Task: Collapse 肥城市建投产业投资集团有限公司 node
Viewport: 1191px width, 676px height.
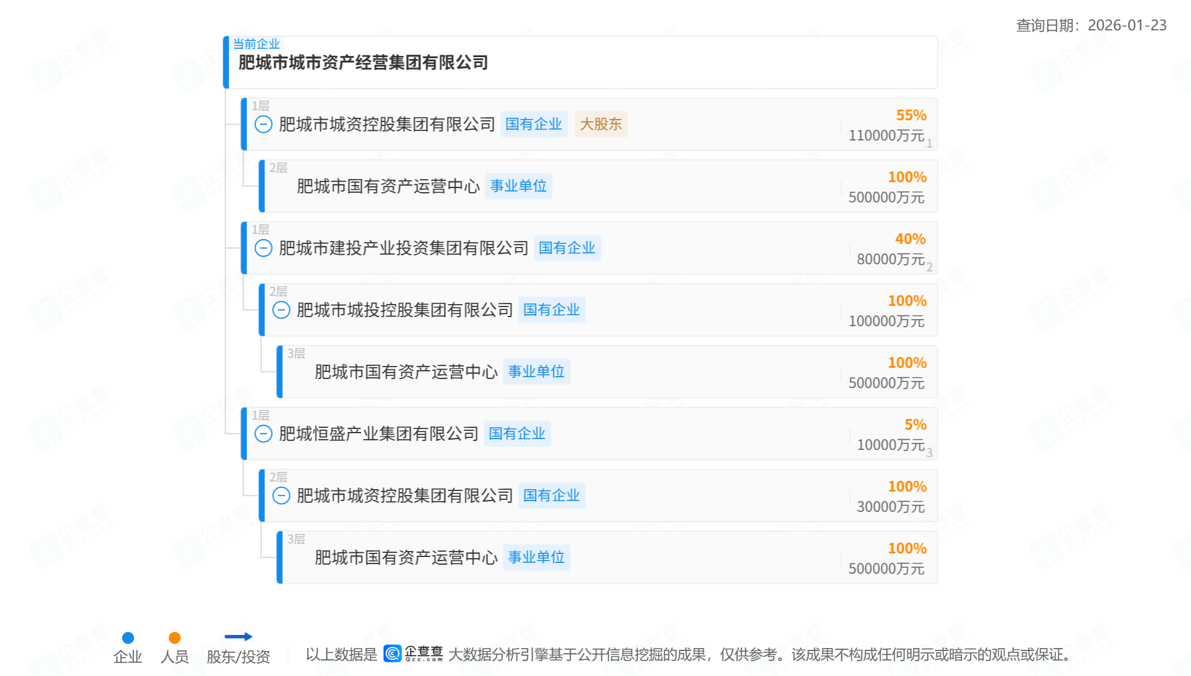Action: pyautogui.click(x=263, y=248)
